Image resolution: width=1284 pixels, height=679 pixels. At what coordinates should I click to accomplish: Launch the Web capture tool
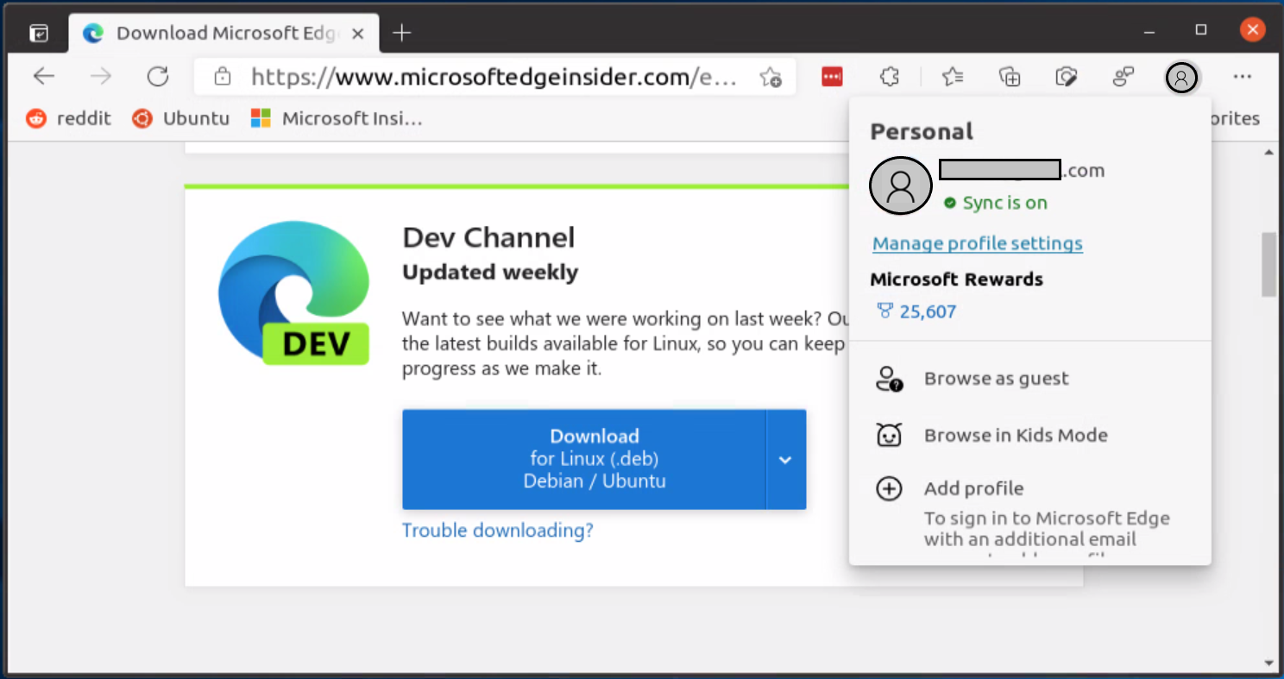point(1067,77)
